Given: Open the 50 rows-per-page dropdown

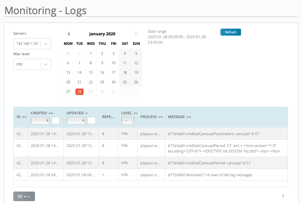Looking at the screenshot, I should [x=24, y=196].
